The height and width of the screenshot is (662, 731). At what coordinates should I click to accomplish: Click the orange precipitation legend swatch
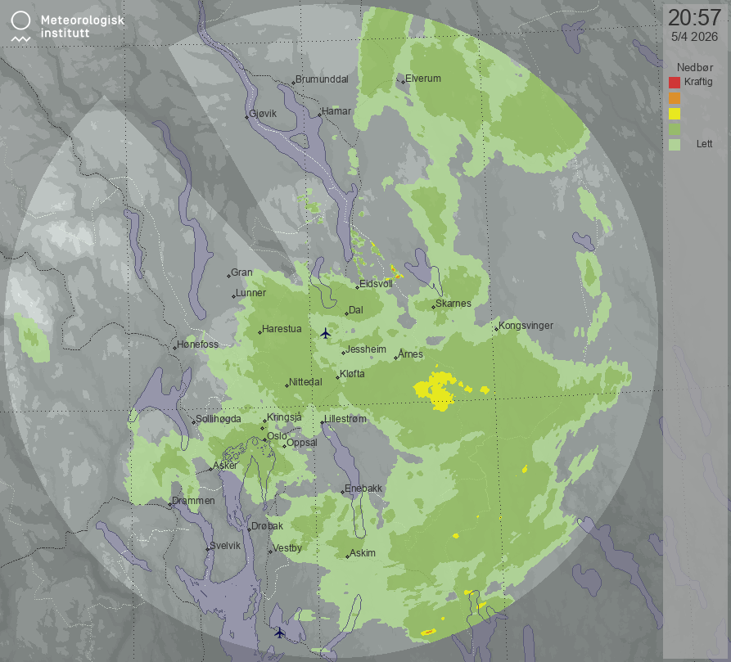(675, 97)
